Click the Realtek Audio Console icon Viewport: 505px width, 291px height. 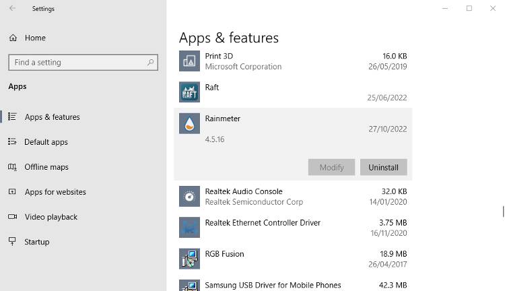tap(189, 196)
